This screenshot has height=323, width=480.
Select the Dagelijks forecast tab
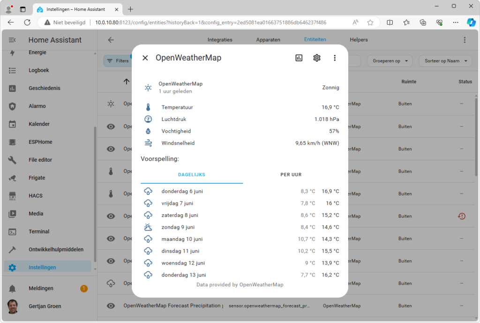click(x=192, y=175)
